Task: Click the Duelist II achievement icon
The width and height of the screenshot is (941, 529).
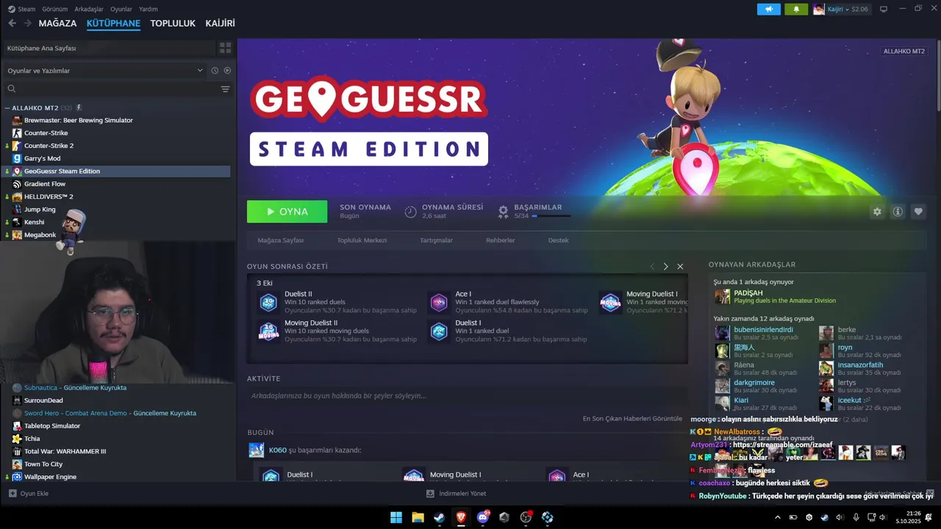Action: pos(268,302)
